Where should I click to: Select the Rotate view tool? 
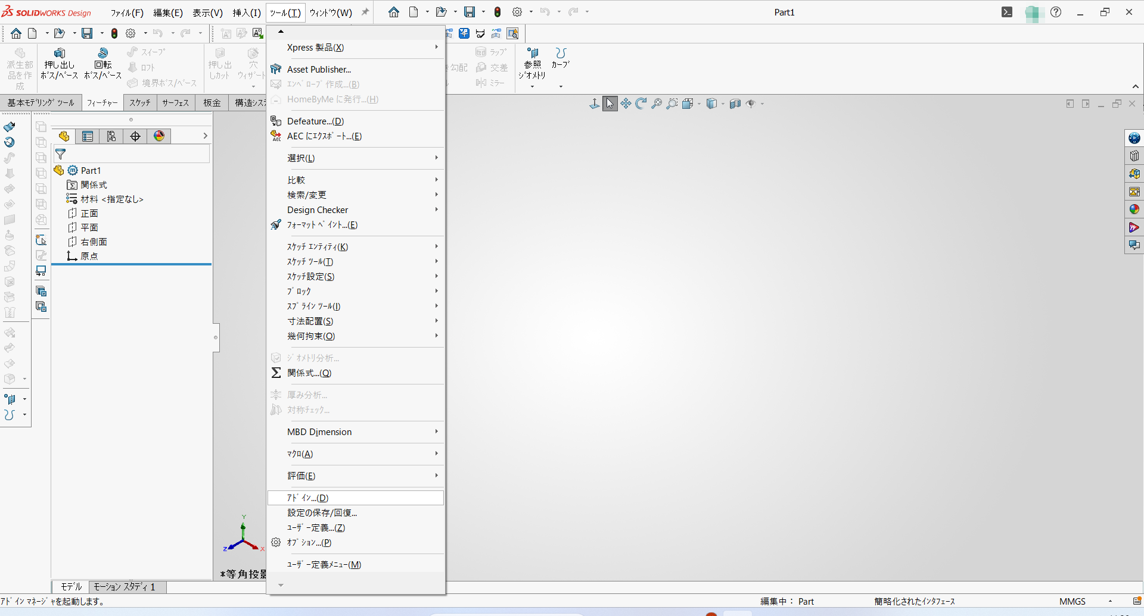click(x=641, y=104)
